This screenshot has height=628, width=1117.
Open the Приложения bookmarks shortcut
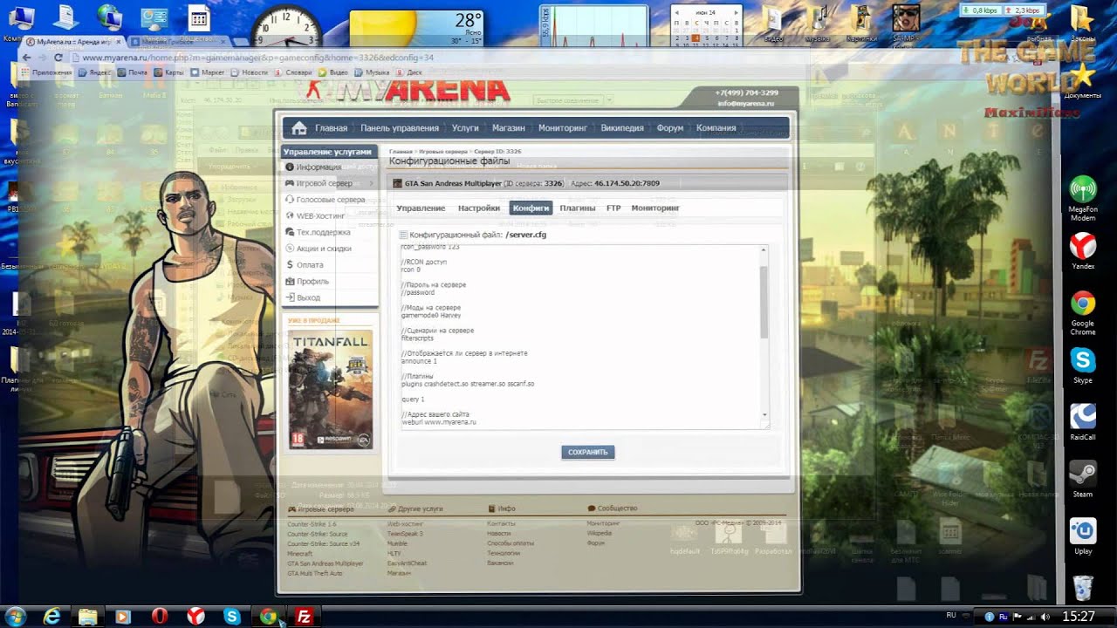point(45,72)
